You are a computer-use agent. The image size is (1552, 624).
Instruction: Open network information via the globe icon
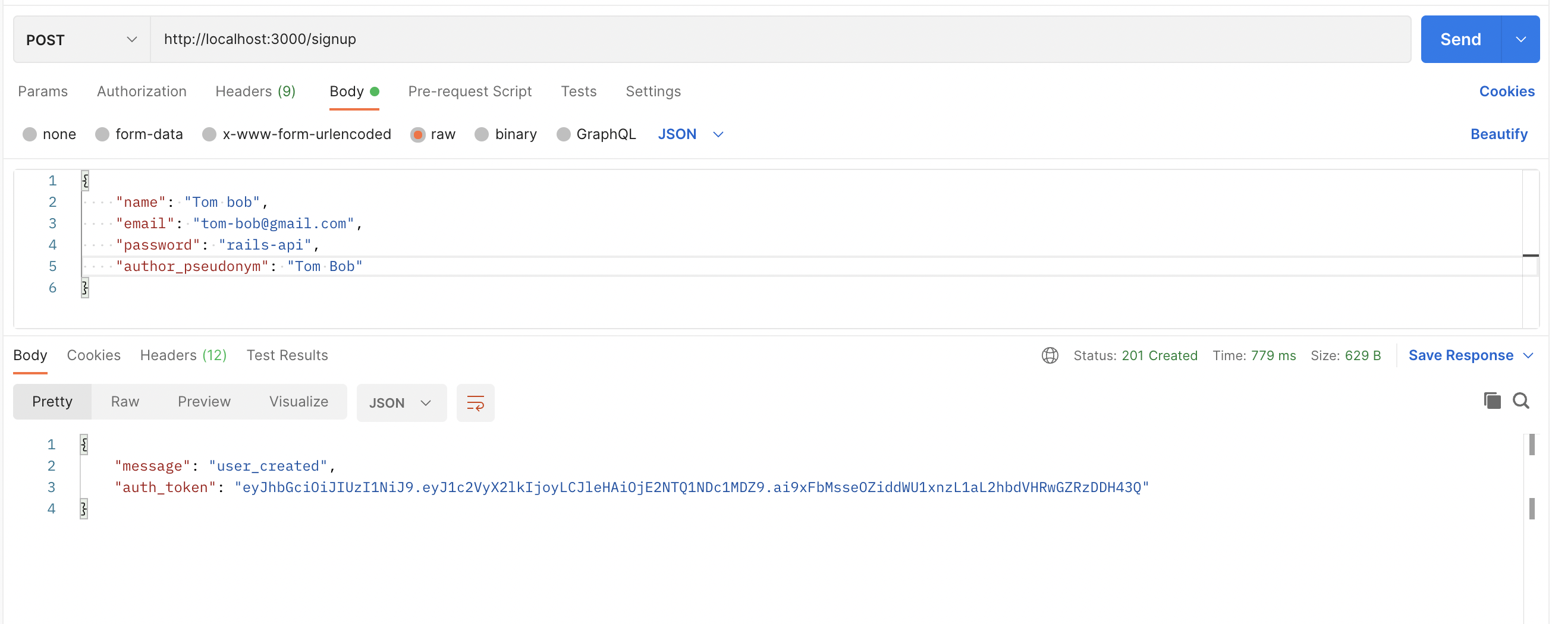[1050, 355]
